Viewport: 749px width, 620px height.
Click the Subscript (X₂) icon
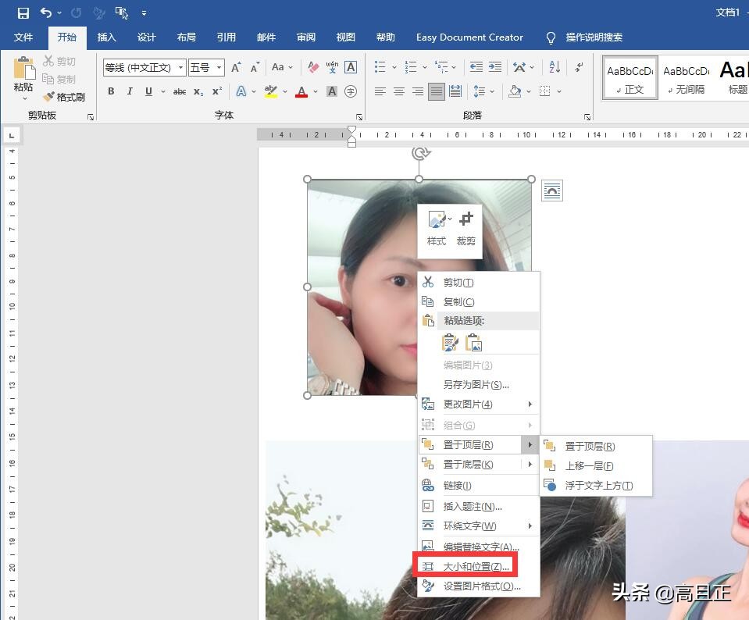(x=198, y=91)
